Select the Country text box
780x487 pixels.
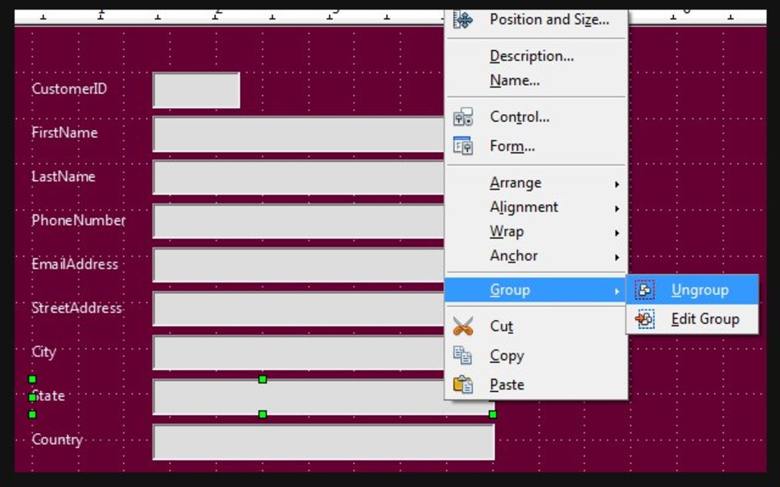tap(323, 442)
